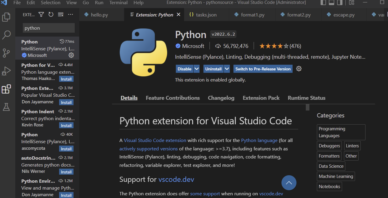
Task: Click the extensions search field with python
Action: (x=49, y=28)
